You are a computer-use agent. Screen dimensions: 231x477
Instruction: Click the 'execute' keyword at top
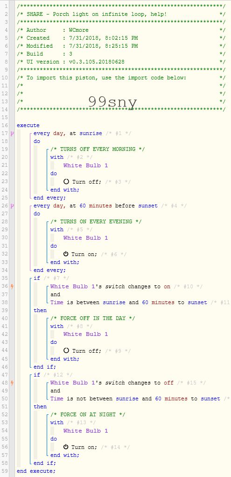tap(28, 125)
